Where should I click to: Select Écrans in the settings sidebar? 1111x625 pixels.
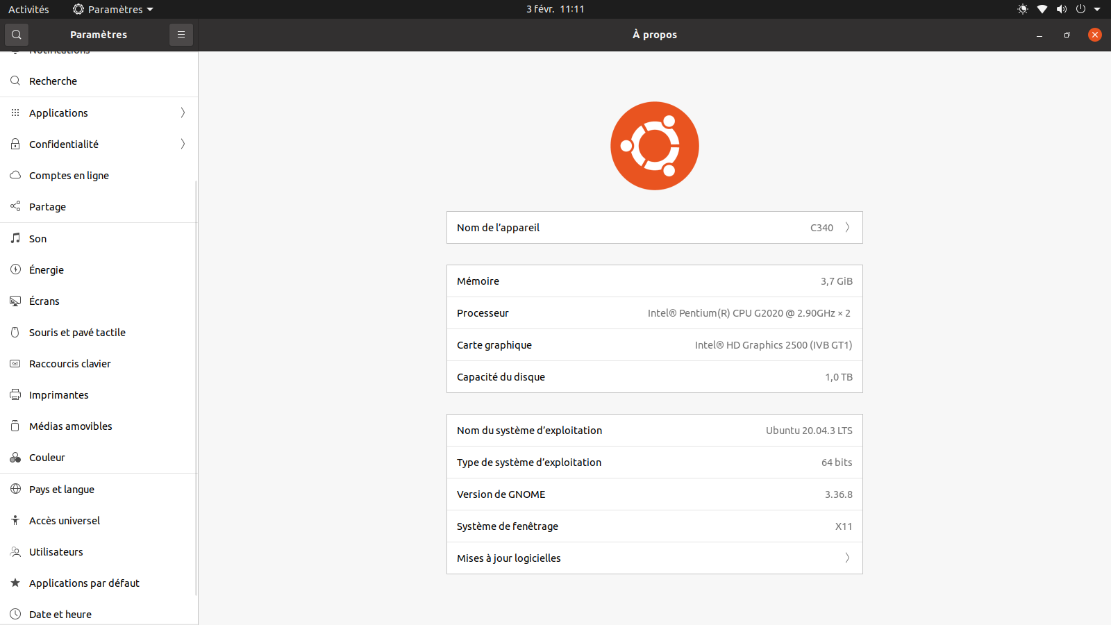point(44,301)
